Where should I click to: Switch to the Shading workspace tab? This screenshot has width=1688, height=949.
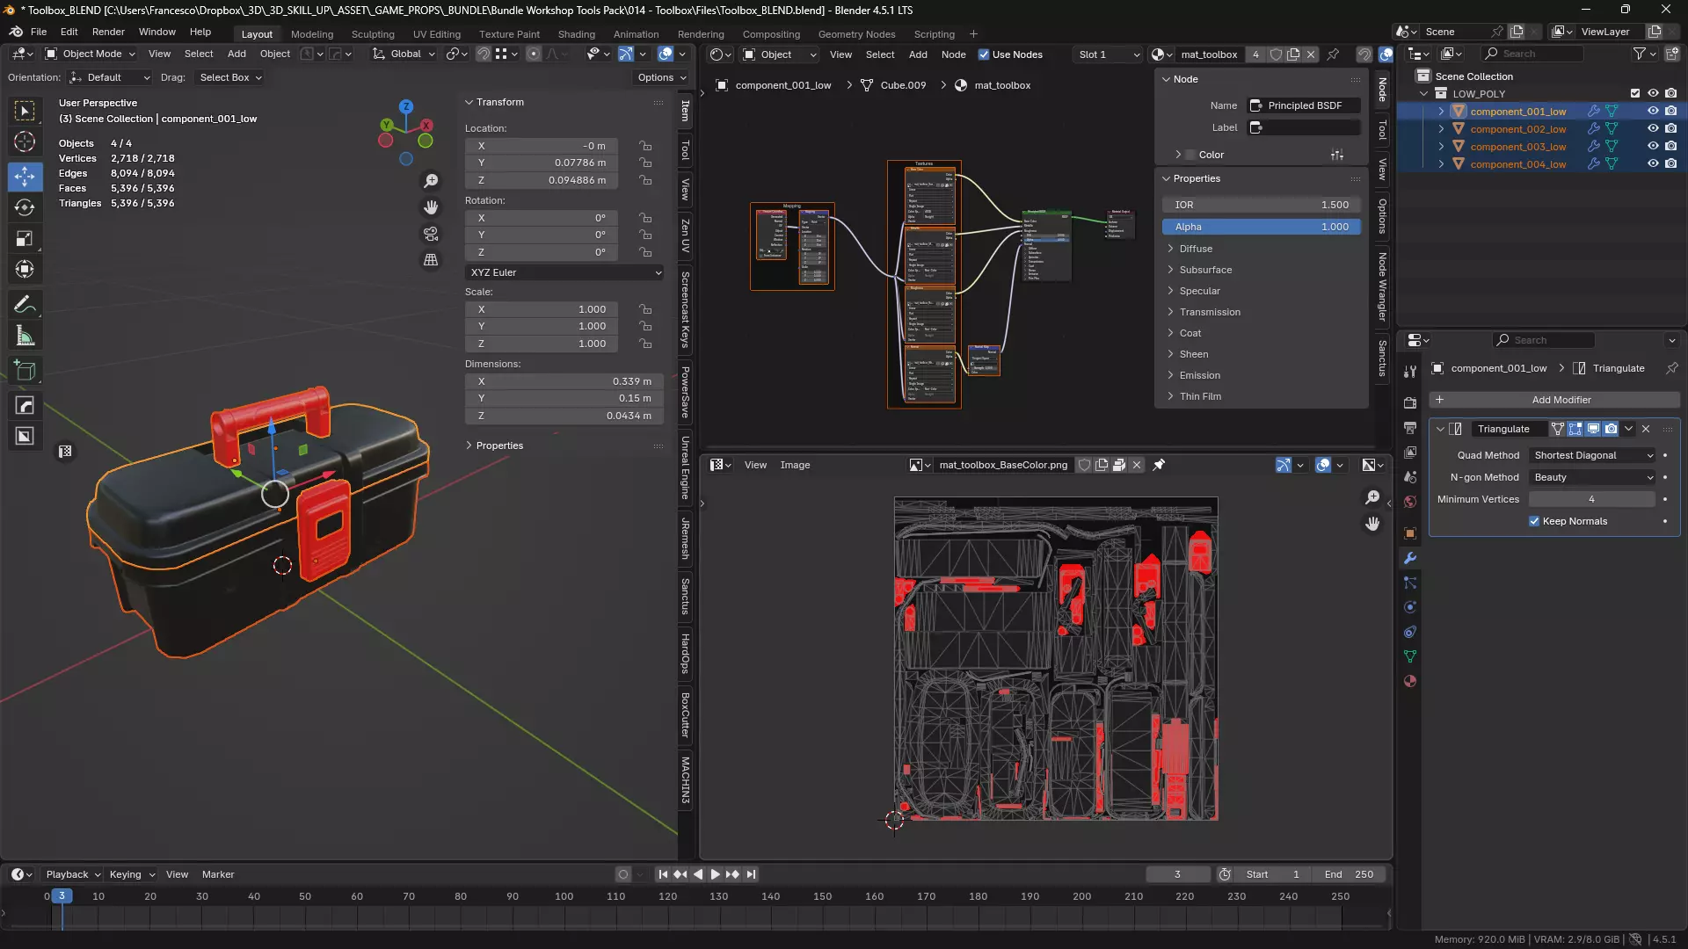(x=577, y=34)
